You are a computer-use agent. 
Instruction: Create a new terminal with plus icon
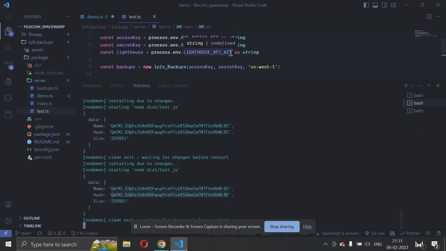point(406,85)
